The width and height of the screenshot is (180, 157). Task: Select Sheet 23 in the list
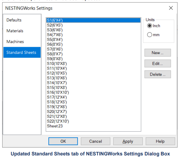click(93, 126)
